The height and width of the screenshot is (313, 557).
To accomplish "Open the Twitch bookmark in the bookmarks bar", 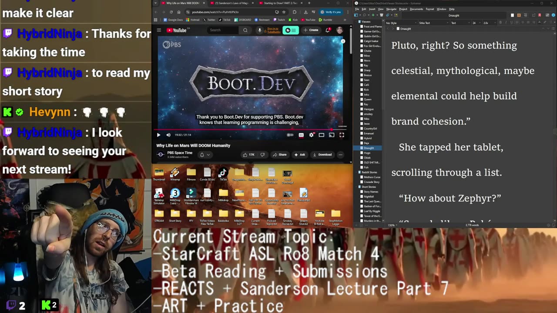I will [279, 20].
